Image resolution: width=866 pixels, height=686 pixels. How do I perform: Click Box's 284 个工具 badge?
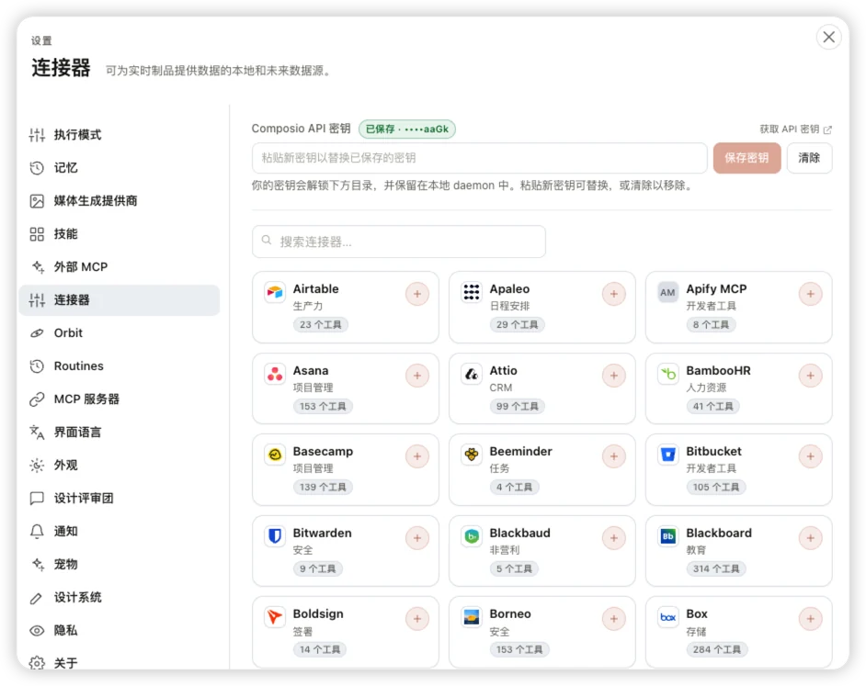(x=716, y=649)
